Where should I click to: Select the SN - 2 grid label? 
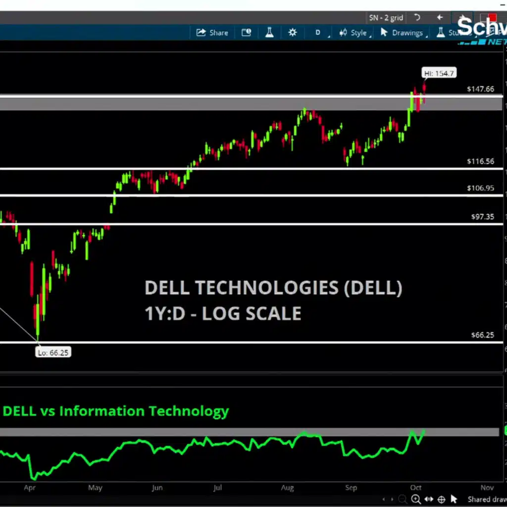pos(386,18)
